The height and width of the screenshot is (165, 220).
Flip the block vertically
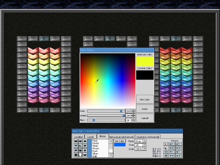166,152
